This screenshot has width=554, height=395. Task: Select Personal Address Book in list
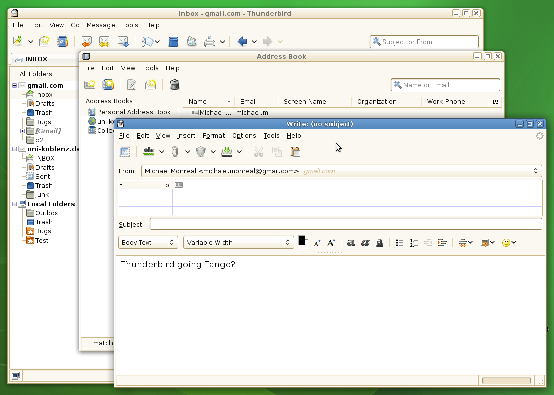pos(134,112)
